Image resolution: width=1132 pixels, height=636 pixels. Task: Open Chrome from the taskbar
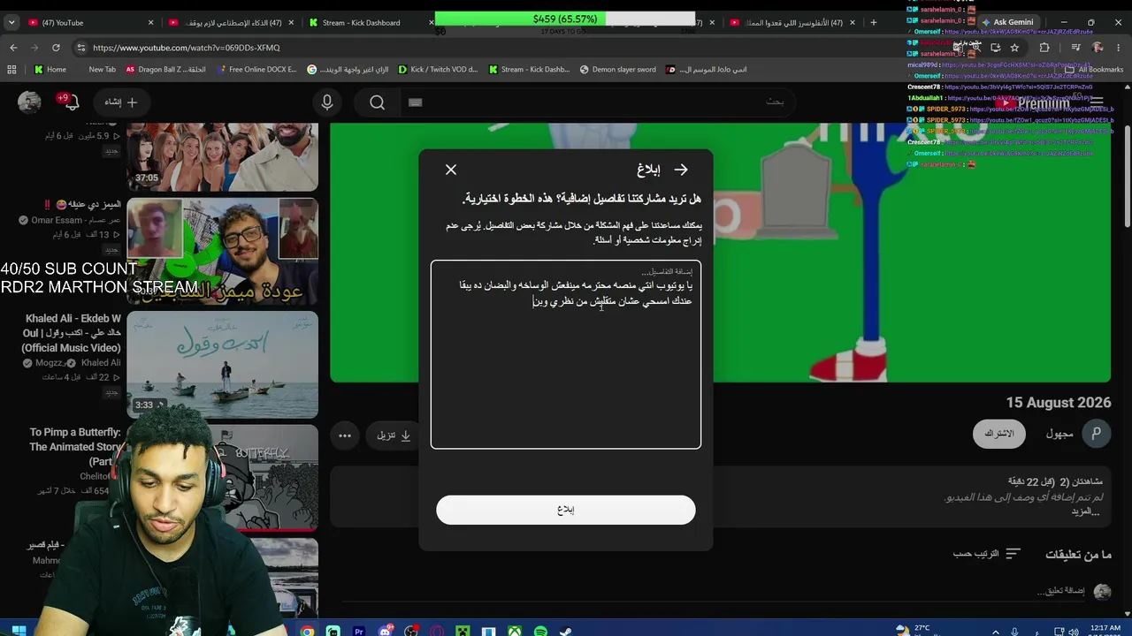point(307,631)
